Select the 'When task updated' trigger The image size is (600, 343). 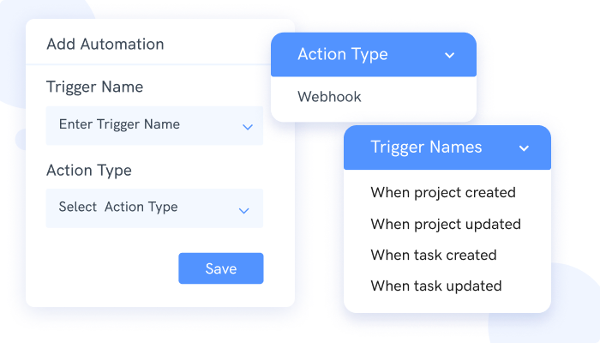[x=435, y=286]
